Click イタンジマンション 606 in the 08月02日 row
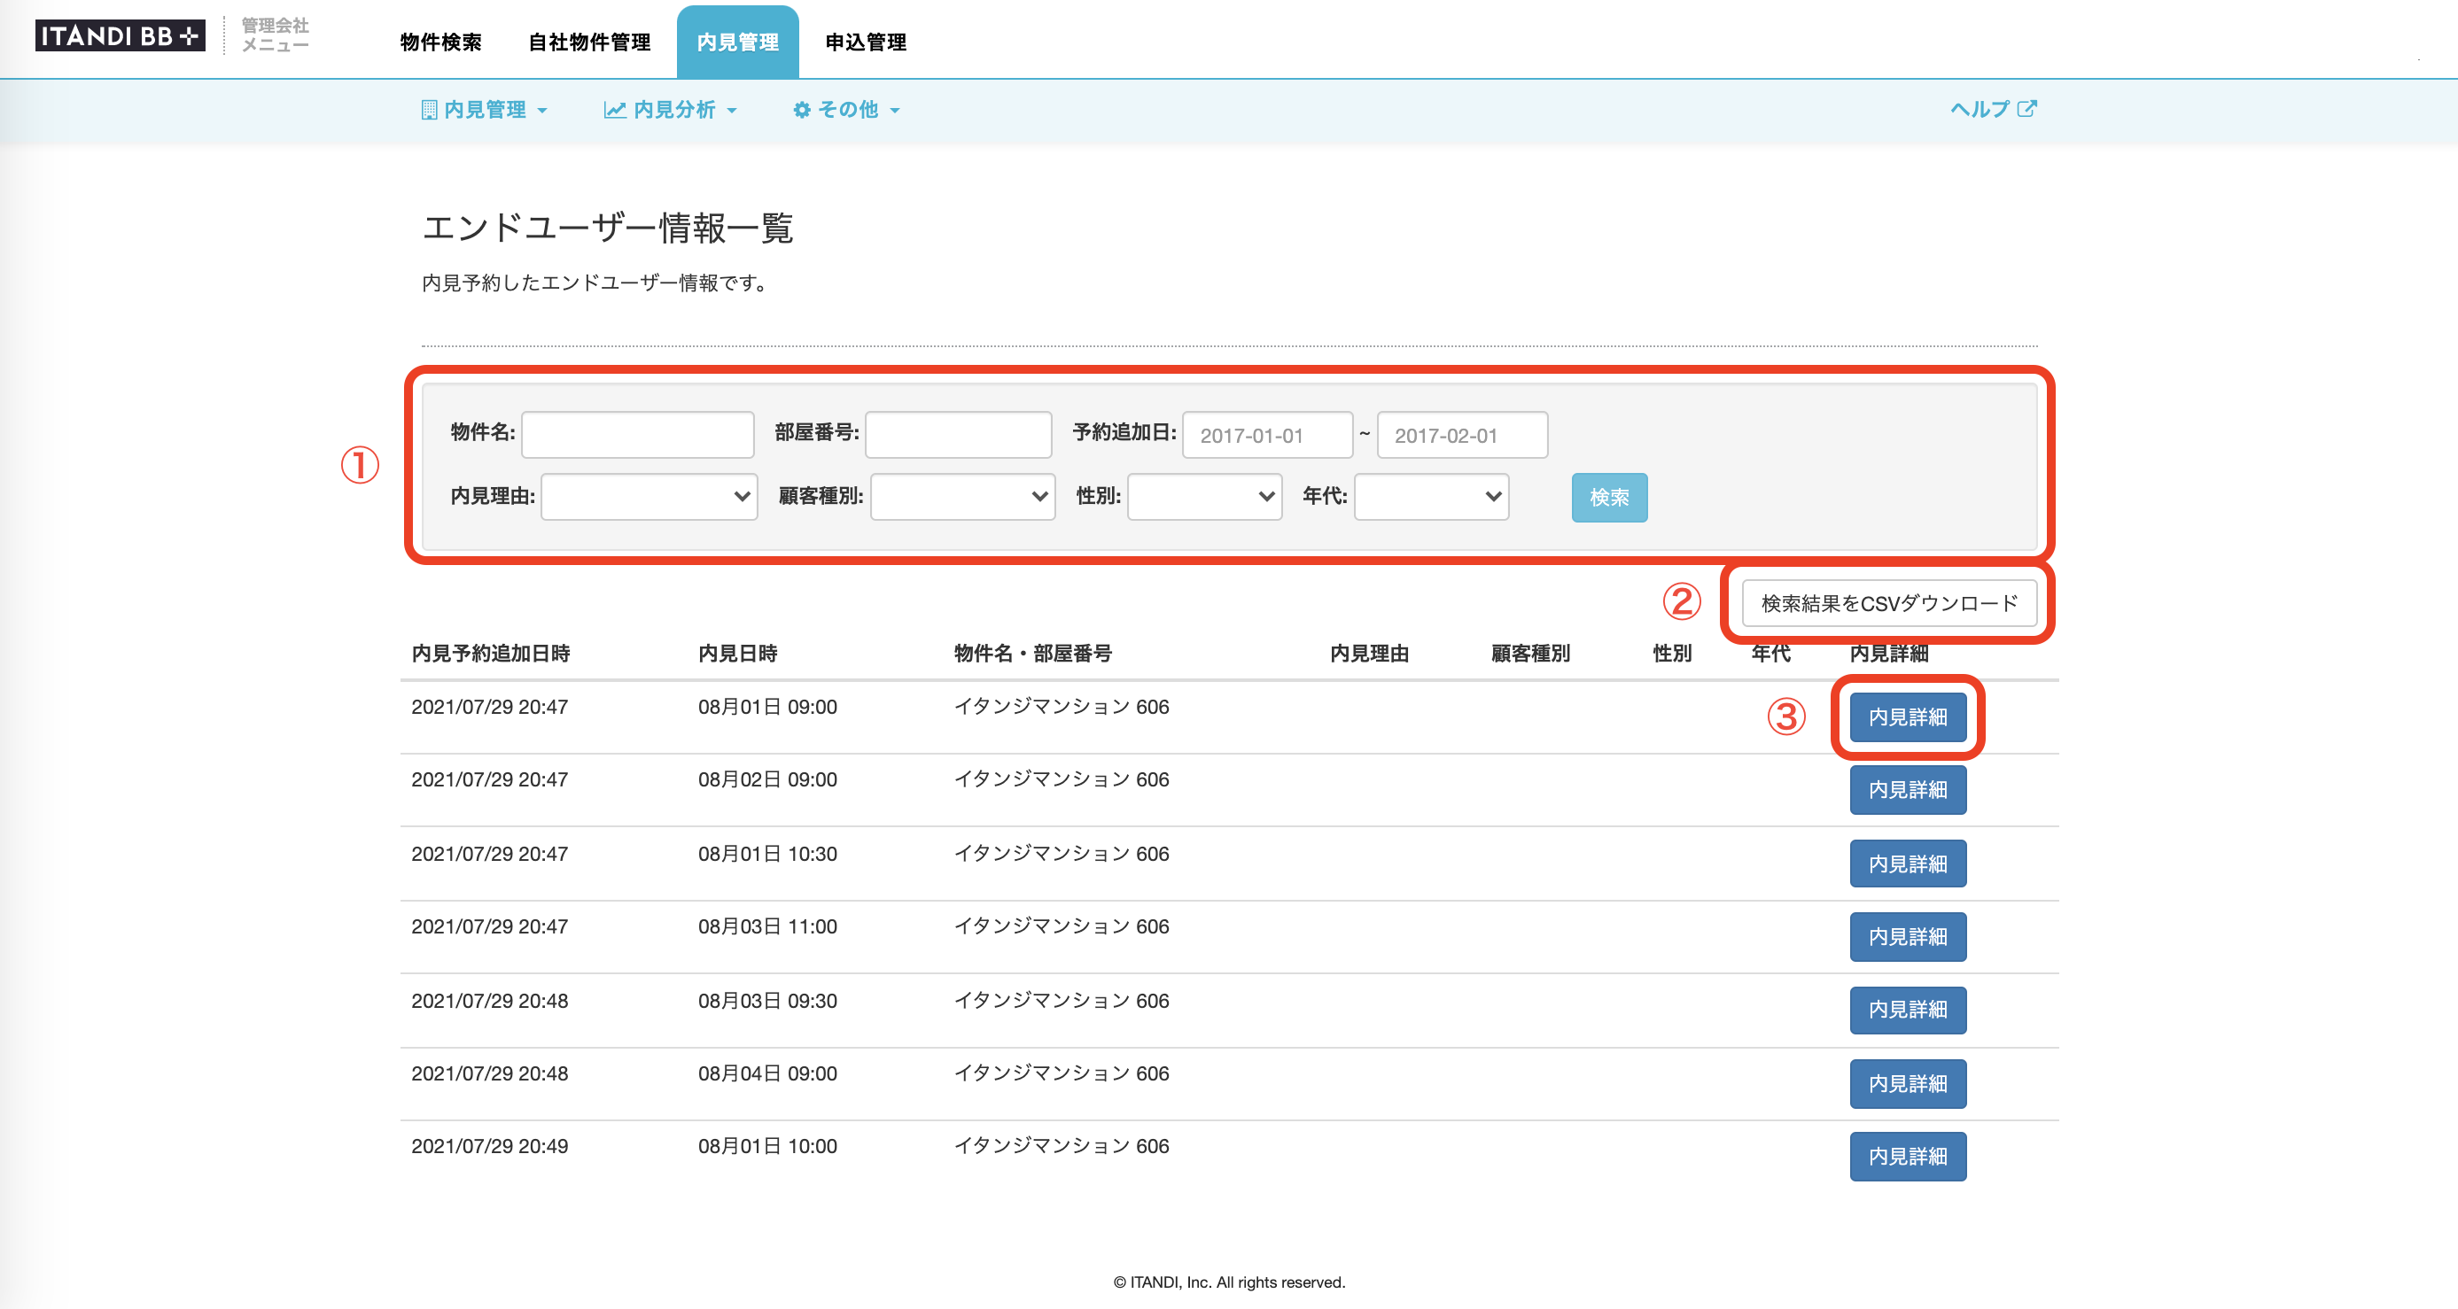Image resolution: width=2458 pixels, height=1309 pixels. (x=1061, y=780)
